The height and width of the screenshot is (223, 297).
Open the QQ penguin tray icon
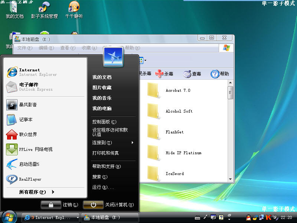click(x=248, y=217)
